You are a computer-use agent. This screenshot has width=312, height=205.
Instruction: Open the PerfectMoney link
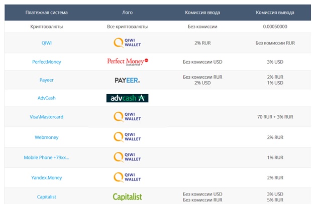(x=47, y=62)
